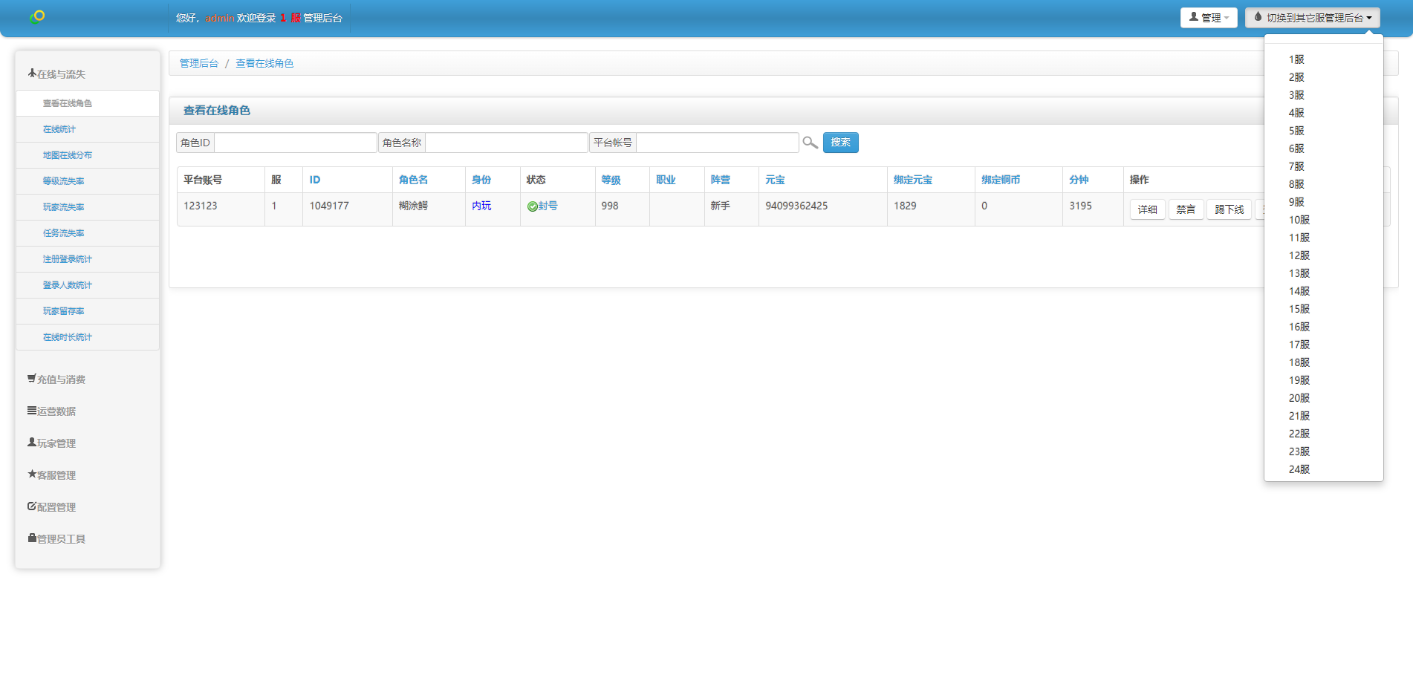The height and width of the screenshot is (681, 1413).
Task: Open 配置管理 via its edit icon
Action: [32, 506]
